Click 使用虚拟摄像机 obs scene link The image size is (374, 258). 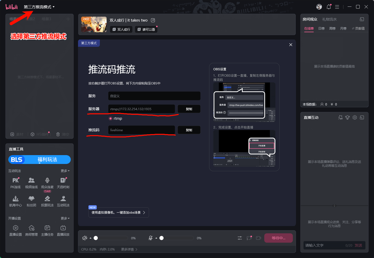pos(119,213)
